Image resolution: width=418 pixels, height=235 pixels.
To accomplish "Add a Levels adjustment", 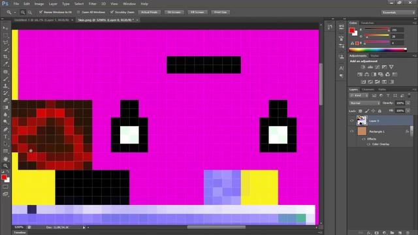I will (370, 67).
